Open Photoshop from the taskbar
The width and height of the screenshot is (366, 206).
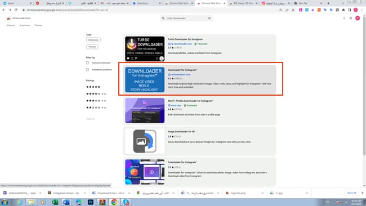(x=91, y=202)
